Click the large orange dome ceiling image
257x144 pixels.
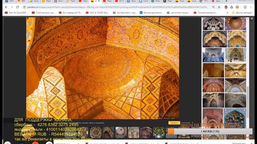tap(103, 68)
